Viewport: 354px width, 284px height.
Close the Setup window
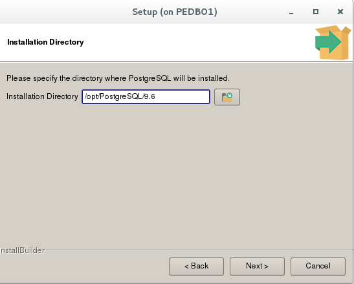340,12
